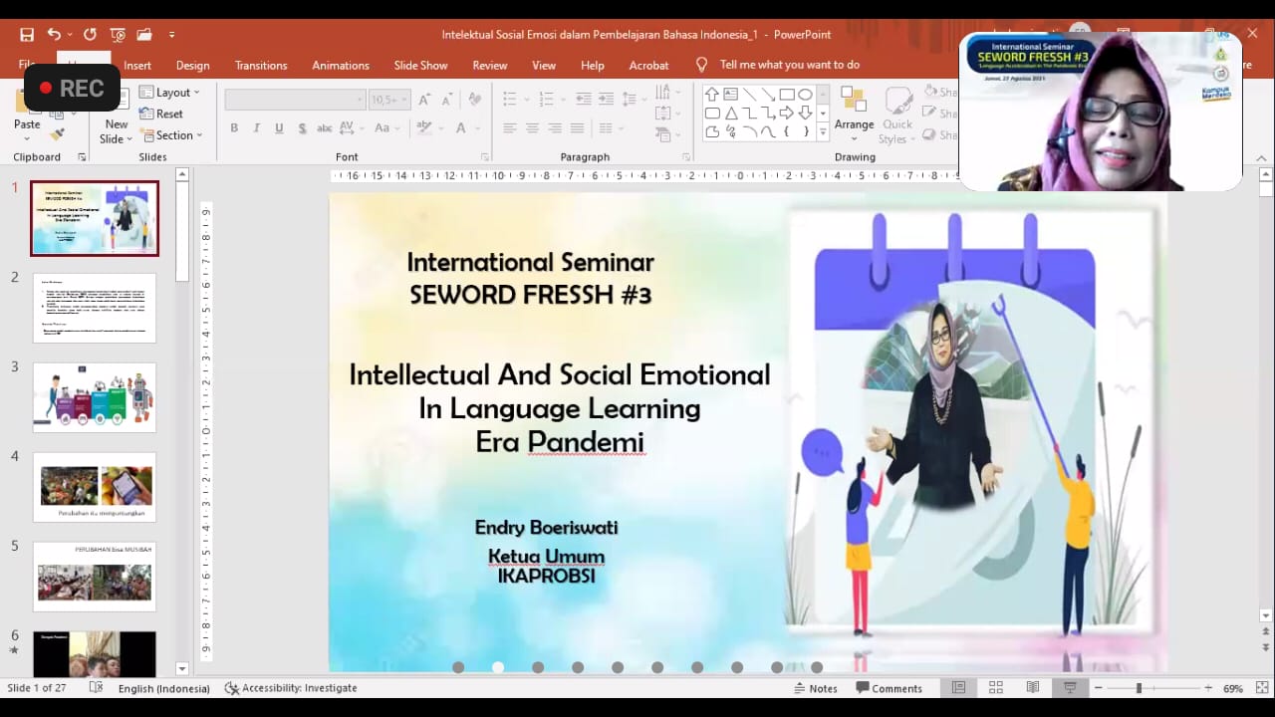
Task: Open the Slide Show tab
Action: point(420,66)
